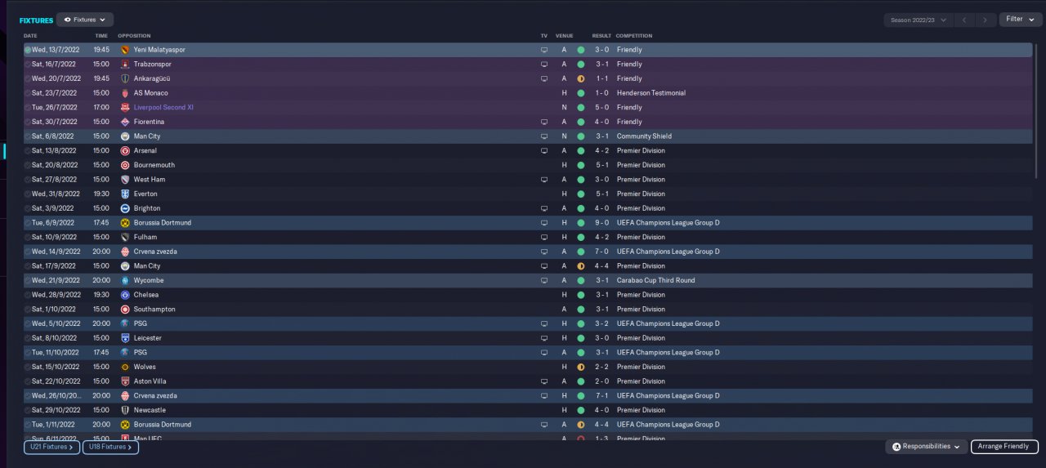The height and width of the screenshot is (468, 1046).
Task: Click orange draw indicator for the Wolves match
Action: (x=581, y=368)
